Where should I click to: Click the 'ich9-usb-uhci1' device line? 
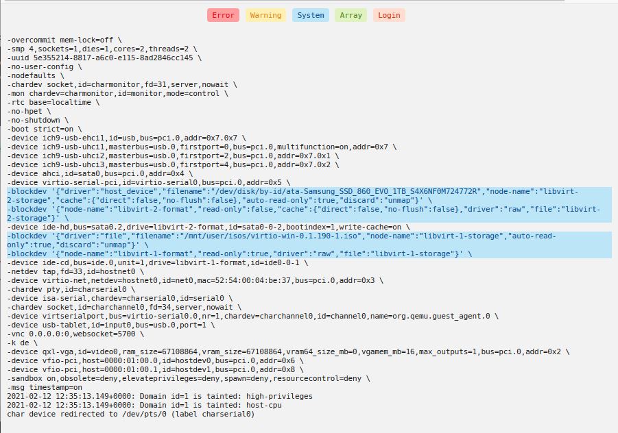click(x=202, y=147)
